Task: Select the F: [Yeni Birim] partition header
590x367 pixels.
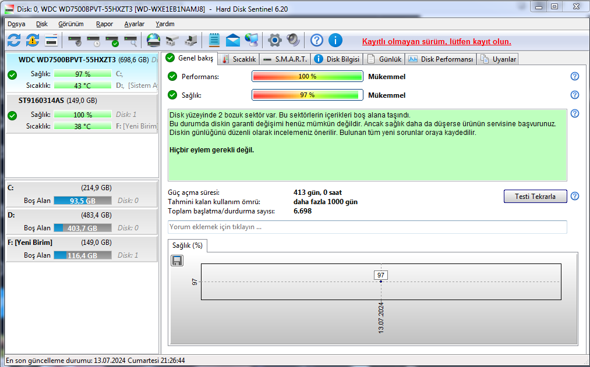Action: click(82, 243)
